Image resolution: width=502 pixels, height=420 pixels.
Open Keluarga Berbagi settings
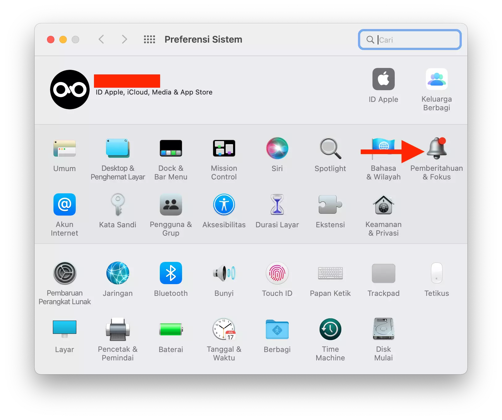coord(436,79)
